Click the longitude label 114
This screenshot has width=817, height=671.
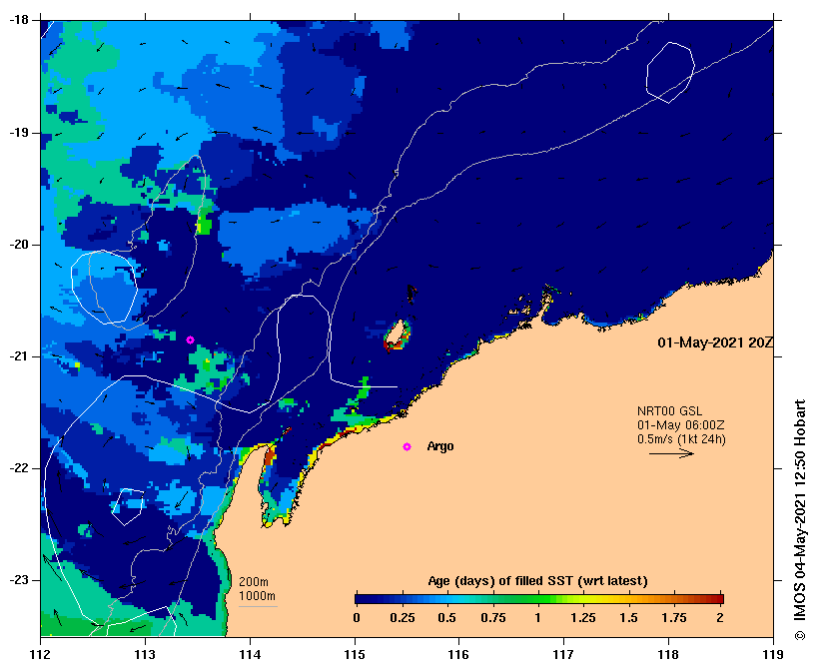(250, 654)
